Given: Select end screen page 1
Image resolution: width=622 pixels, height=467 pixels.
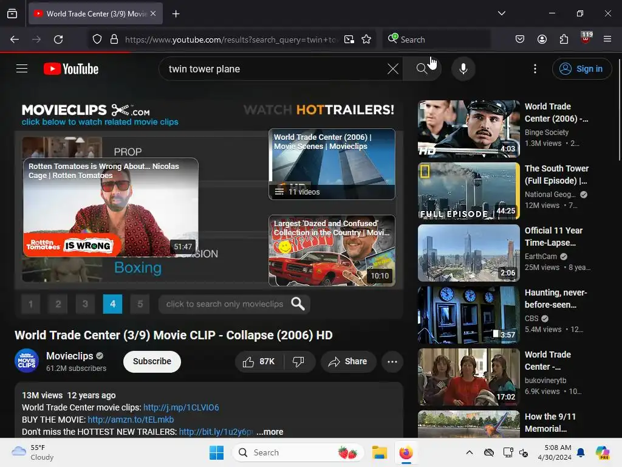Looking at the screenshot, I should coord(31,304).
